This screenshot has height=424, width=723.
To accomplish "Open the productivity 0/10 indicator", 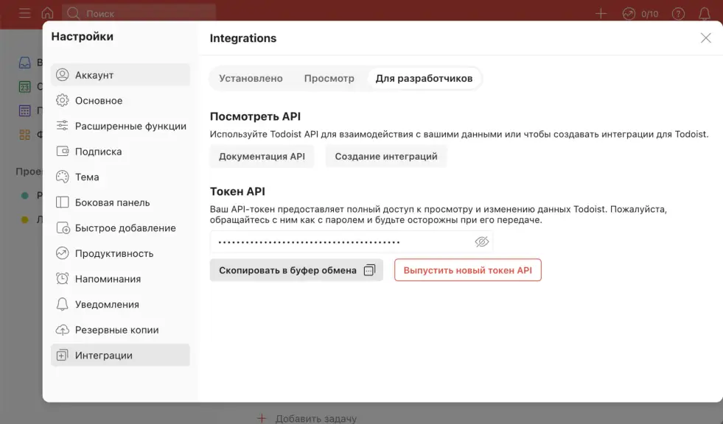I will tap(640, 13).
